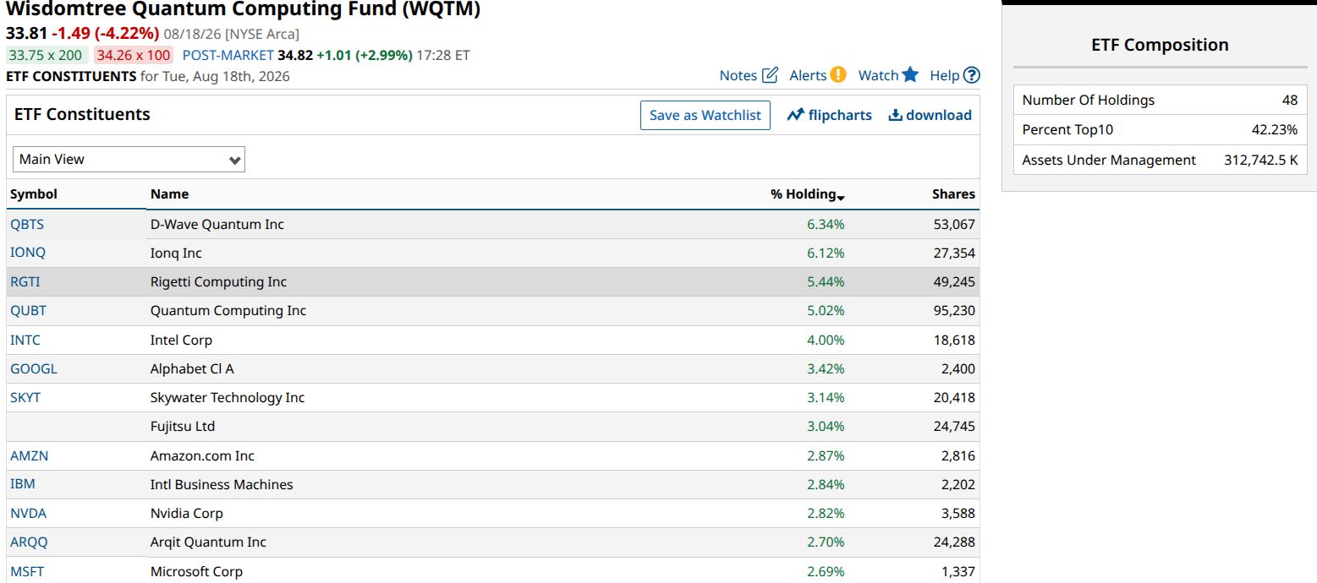1317x583 pixels.
Task: Click the bid 33.75 x 200
Action: (x=46, y=55)
